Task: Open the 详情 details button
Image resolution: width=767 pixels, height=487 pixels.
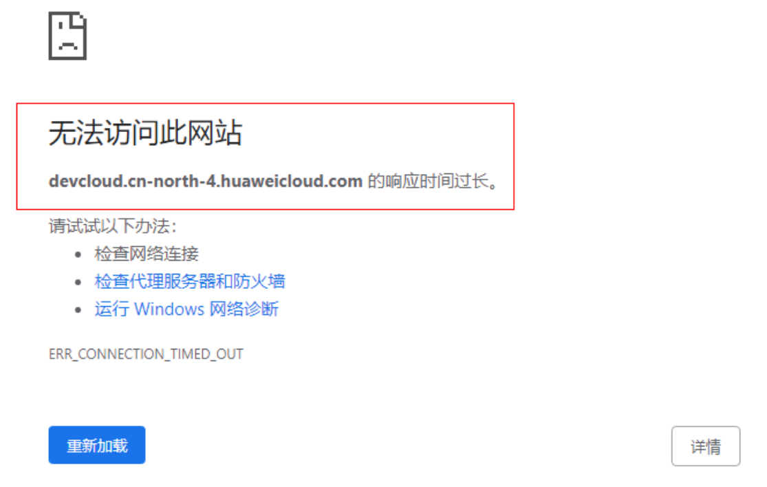Action: [x=705, y=446]
